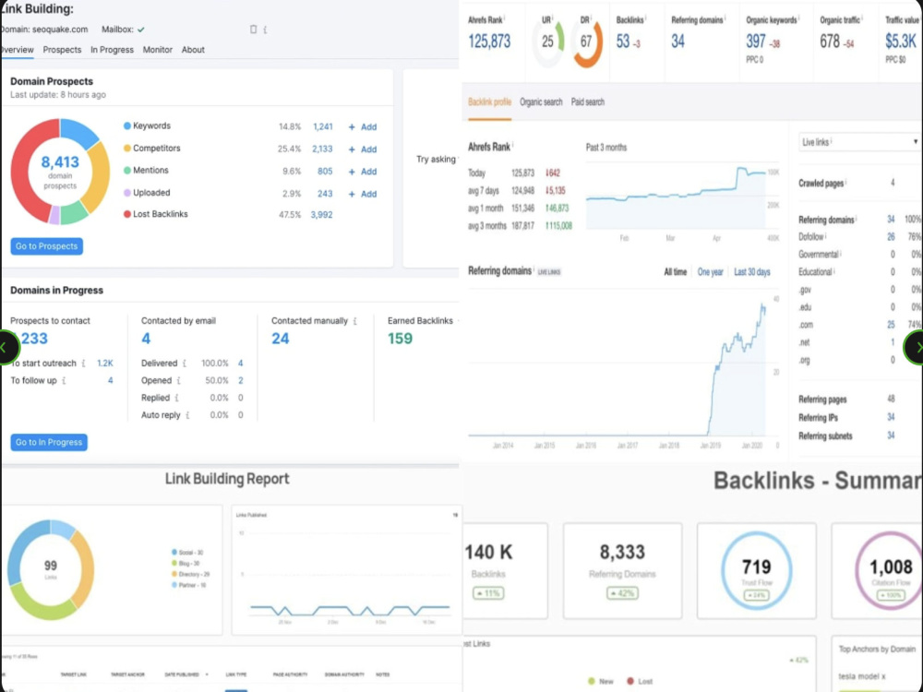Click Lost Backlinks count 3,992

321,215
